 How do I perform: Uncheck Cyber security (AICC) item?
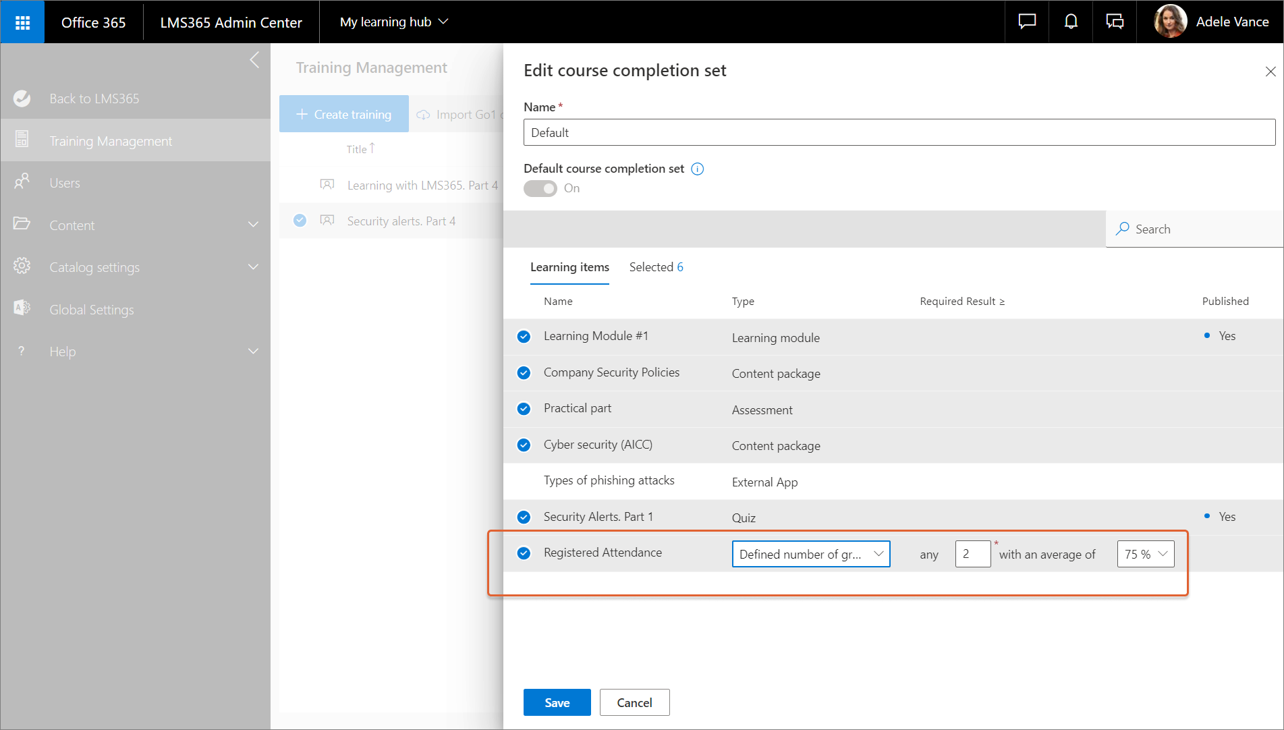click(x=524, y=445)
